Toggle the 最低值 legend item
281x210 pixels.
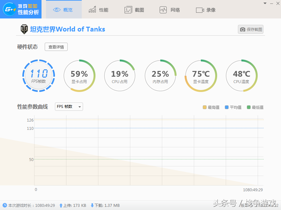(x=255, y=108)
